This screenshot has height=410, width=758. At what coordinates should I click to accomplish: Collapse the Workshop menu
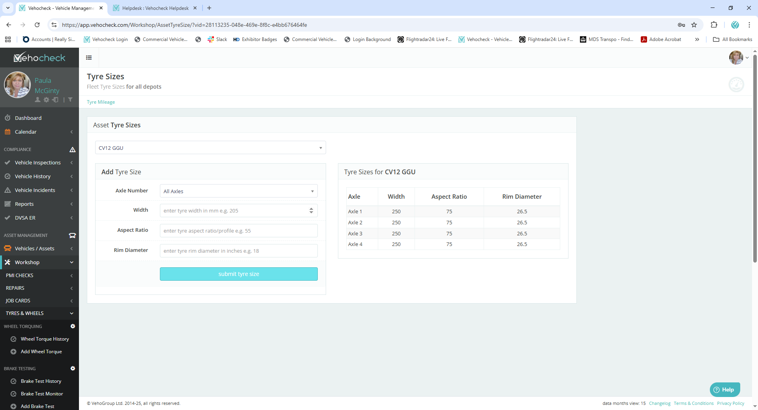(x=39, y=262)
